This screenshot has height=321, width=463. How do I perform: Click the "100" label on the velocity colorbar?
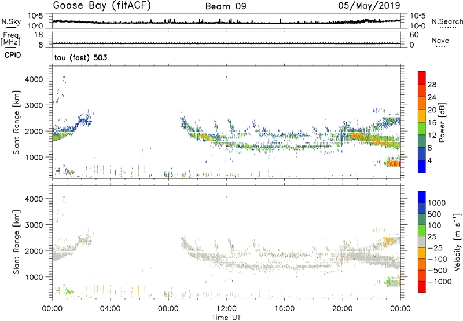tap(435, 225)
